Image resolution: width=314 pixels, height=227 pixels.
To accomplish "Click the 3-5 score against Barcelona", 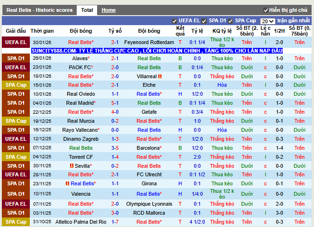I will pos(115,148).
